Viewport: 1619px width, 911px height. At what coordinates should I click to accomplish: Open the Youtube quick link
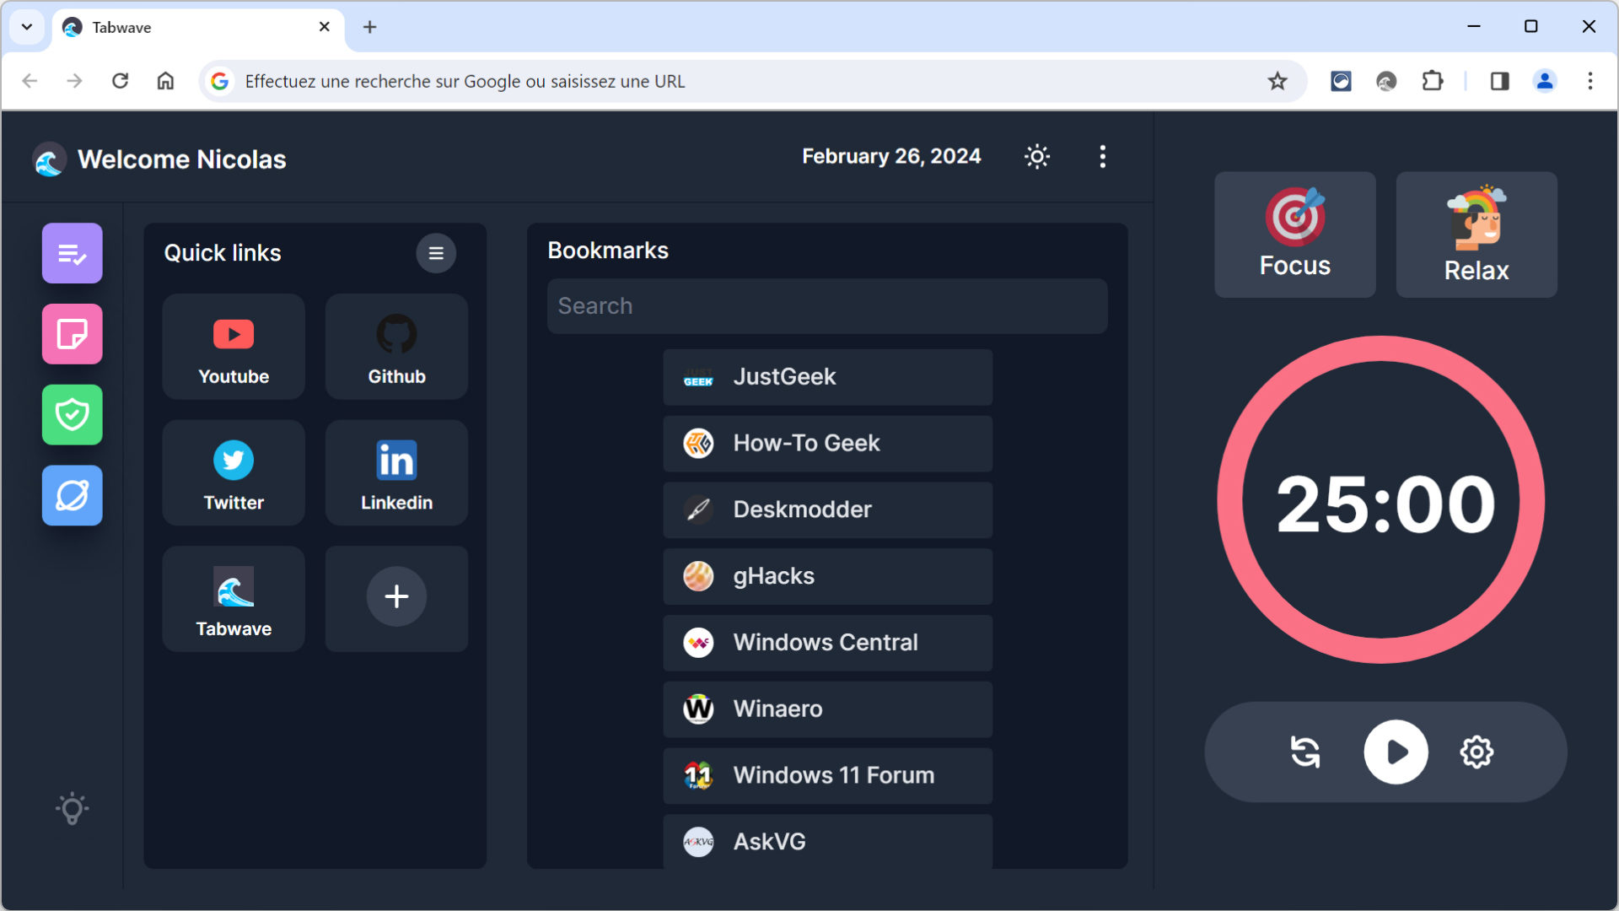click(234, 347)
